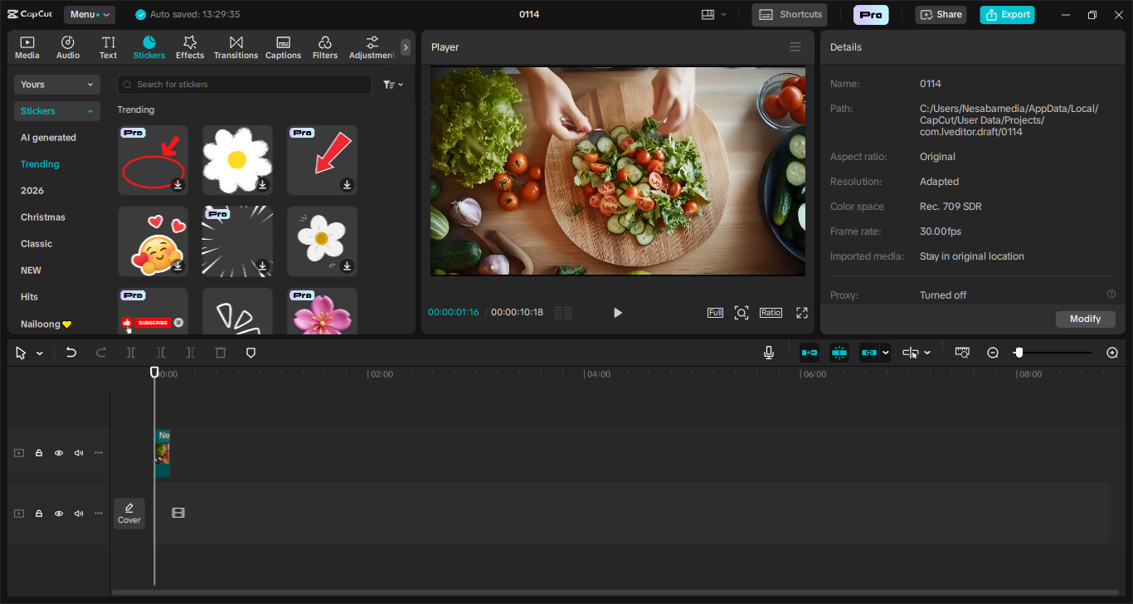Open the Yours dropdown in stickers panel
Screen dimensions: 1133x604
tap(56, 85)
